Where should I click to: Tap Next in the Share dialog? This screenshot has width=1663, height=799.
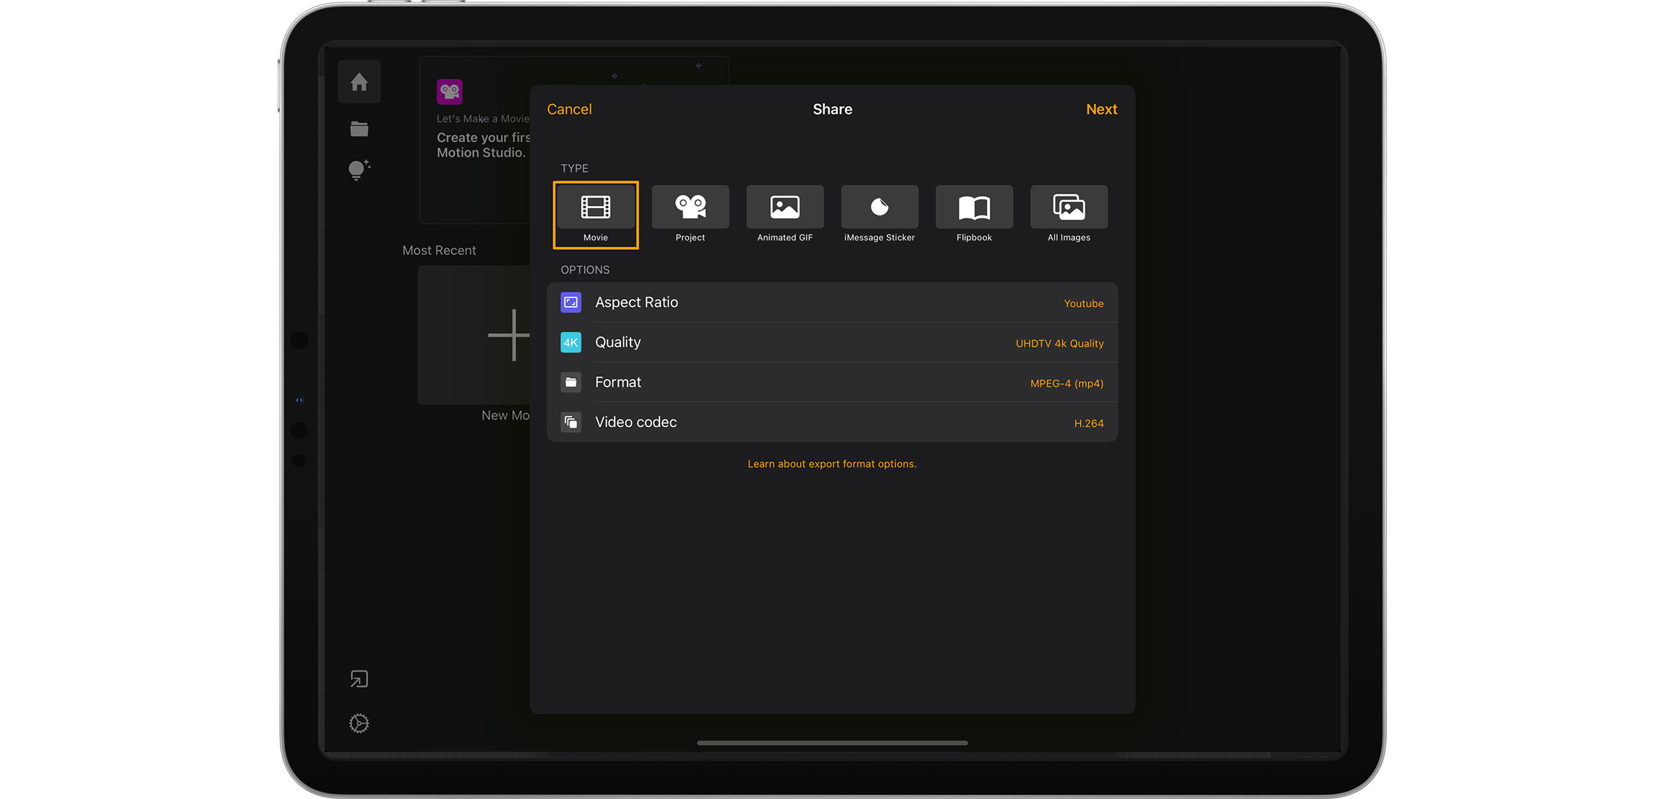(1101, 109)
